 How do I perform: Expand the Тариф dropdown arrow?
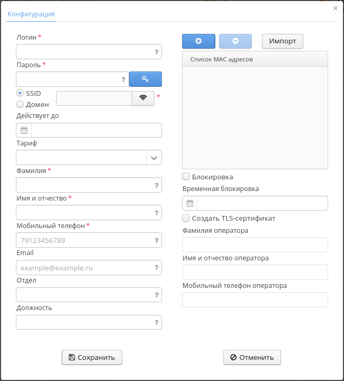pyautogui.click(x=154, y=158)
